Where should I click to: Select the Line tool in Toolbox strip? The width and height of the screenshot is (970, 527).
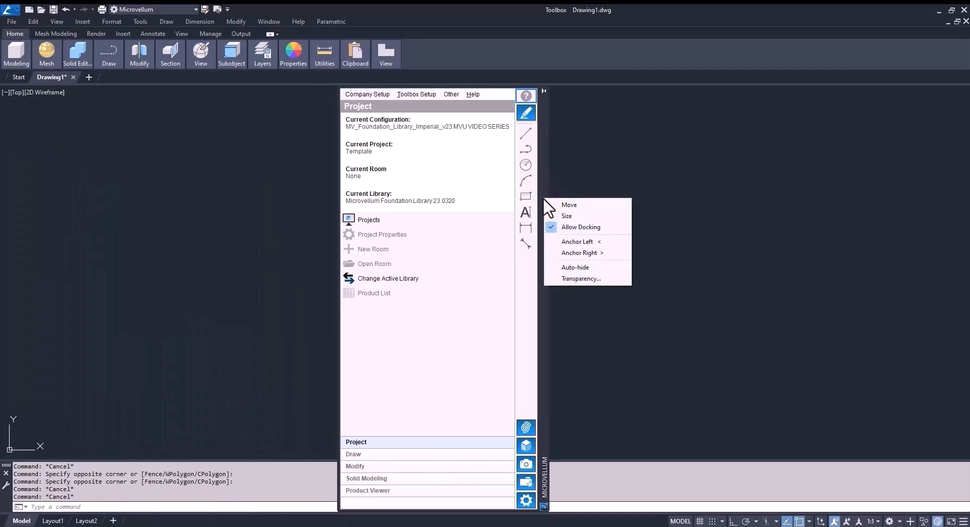(x=526, y=133)
